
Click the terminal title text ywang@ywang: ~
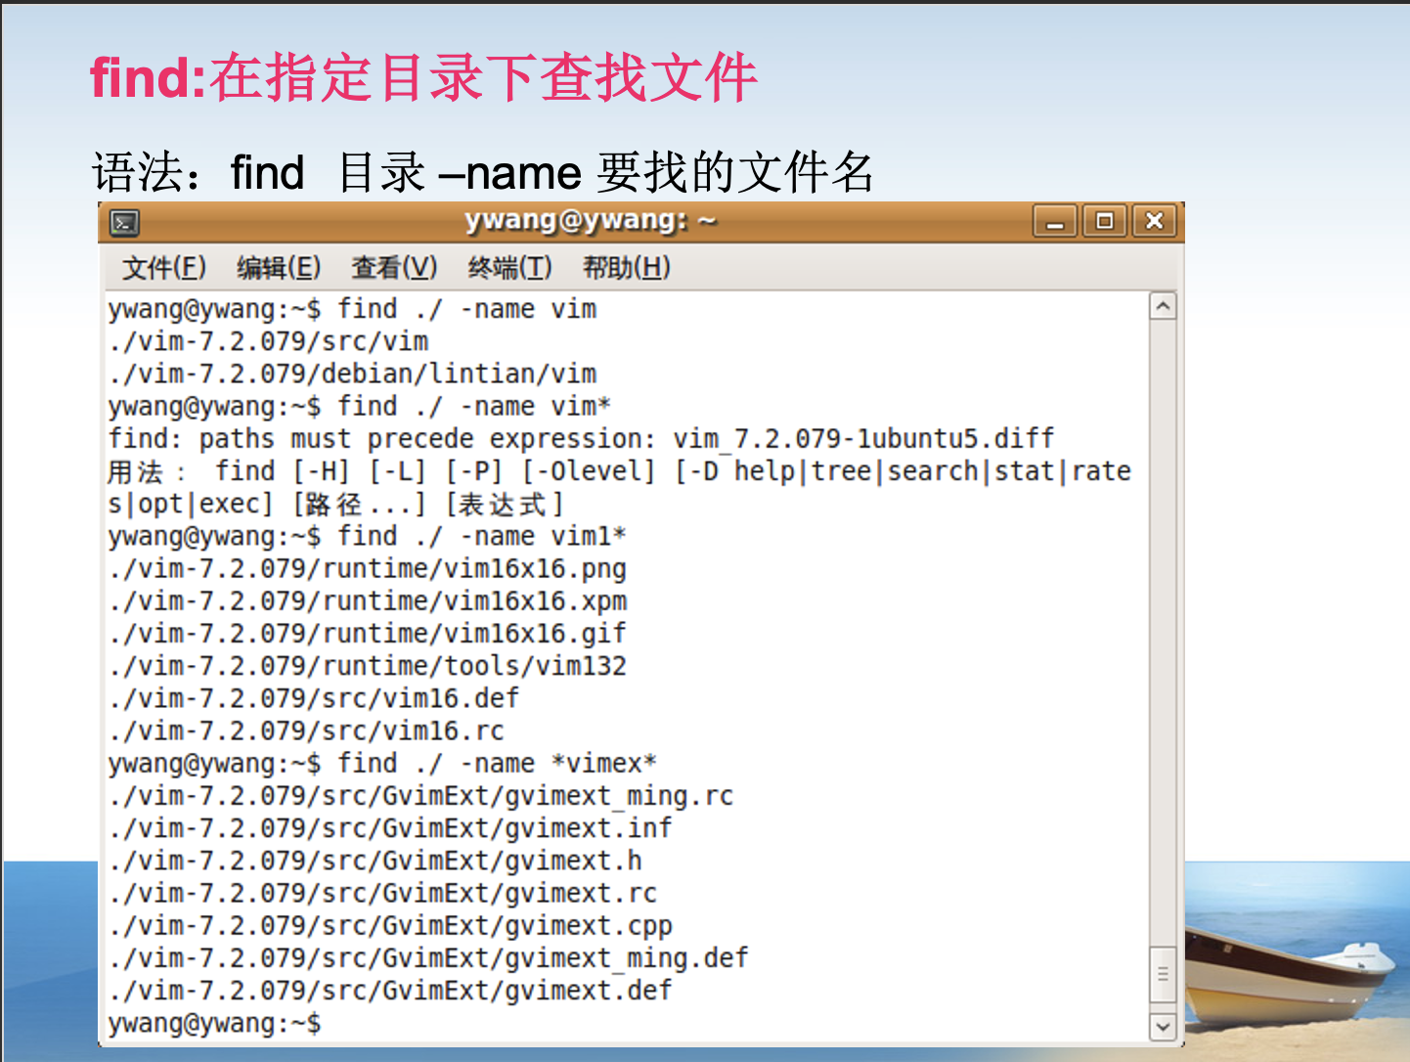(x=591, y=221)
